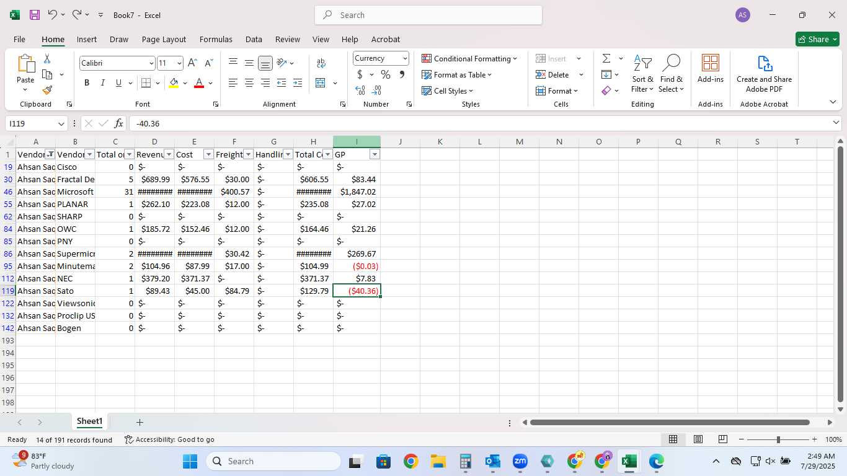847x476 pixels.
Task: Click the Save icon in title bar
Action: (35, 15)
